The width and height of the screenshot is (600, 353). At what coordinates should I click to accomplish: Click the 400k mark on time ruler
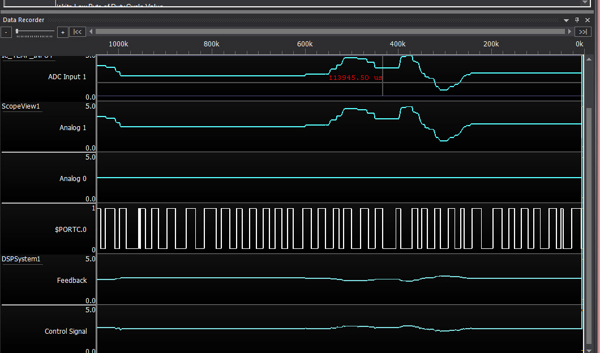tap(397, 44)
